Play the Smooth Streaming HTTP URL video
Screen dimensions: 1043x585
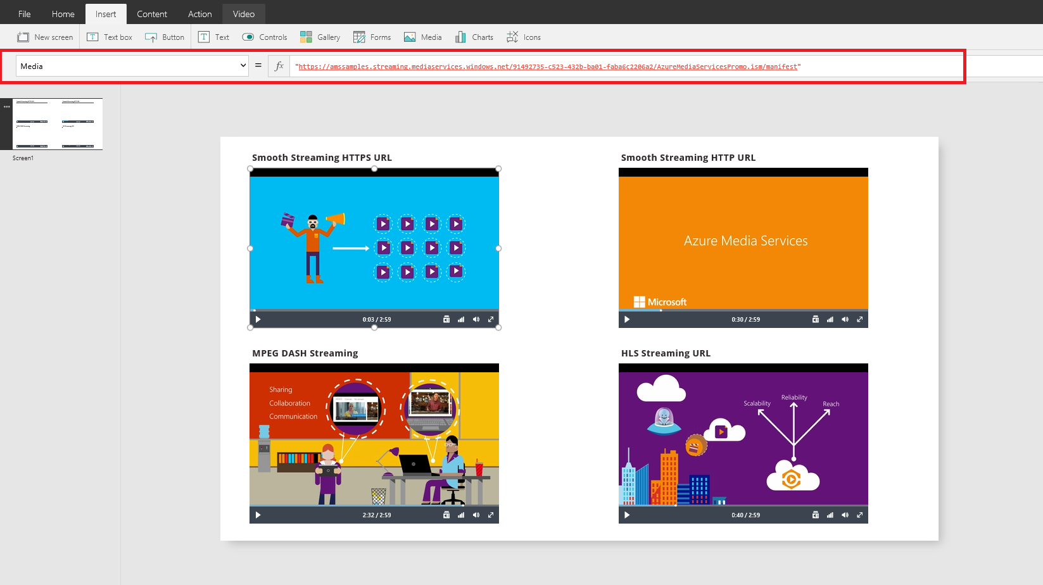tap(627, 320)
